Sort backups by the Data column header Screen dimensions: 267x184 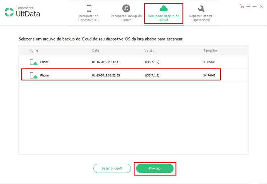95,50
